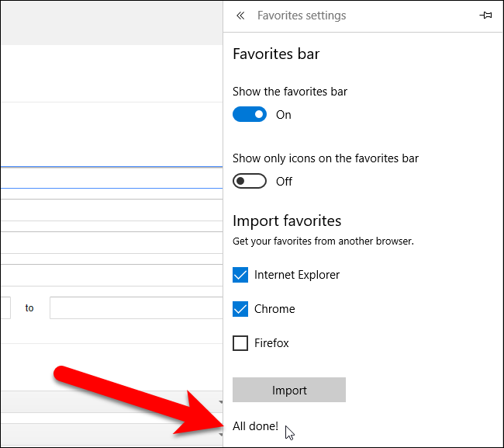The image size is (504, 448).
Task: Click 'Get your favorites from another browser' text
Action: click(323, 241)
